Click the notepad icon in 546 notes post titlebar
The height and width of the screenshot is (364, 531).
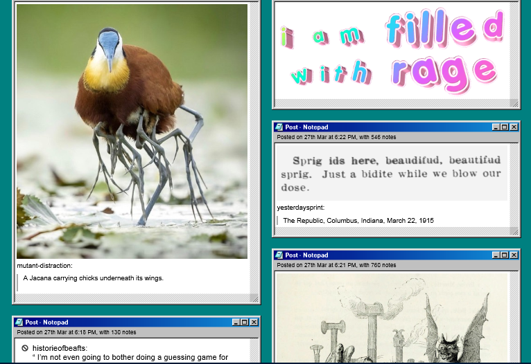pos(279,127)
